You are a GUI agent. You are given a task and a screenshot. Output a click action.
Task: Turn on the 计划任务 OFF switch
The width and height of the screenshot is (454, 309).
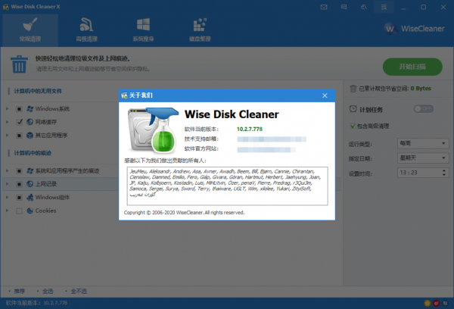(423, 109)
